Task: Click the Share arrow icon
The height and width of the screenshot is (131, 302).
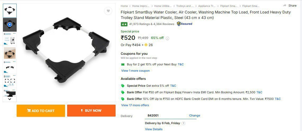Action: pyautogui.click(x=285, y=6)
